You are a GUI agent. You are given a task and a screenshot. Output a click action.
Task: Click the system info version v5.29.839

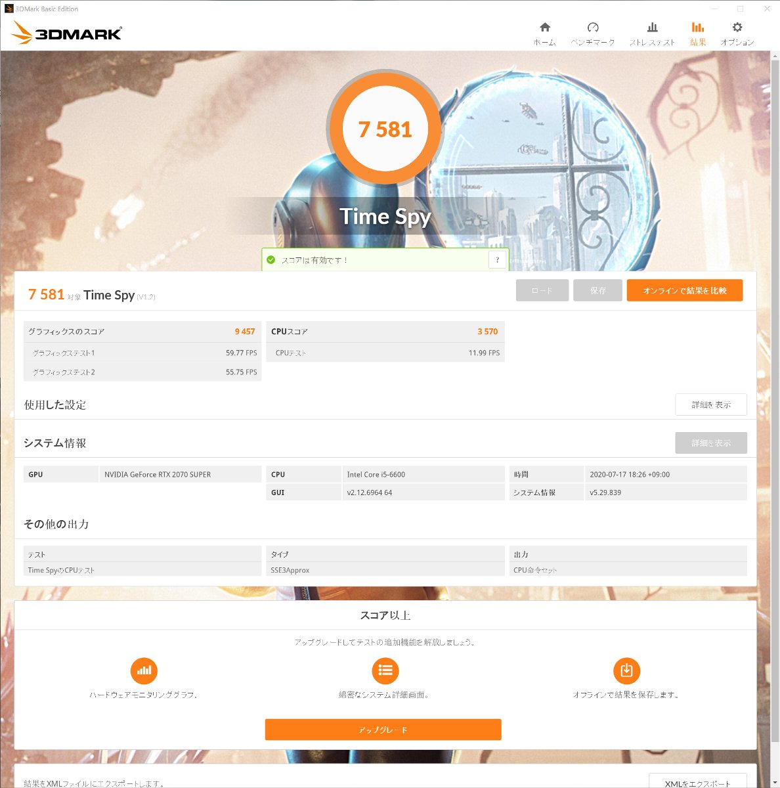tap(605, 492)
